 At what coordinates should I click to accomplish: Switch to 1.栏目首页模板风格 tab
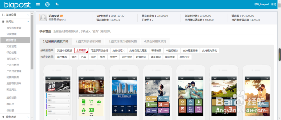click(56, 41)
